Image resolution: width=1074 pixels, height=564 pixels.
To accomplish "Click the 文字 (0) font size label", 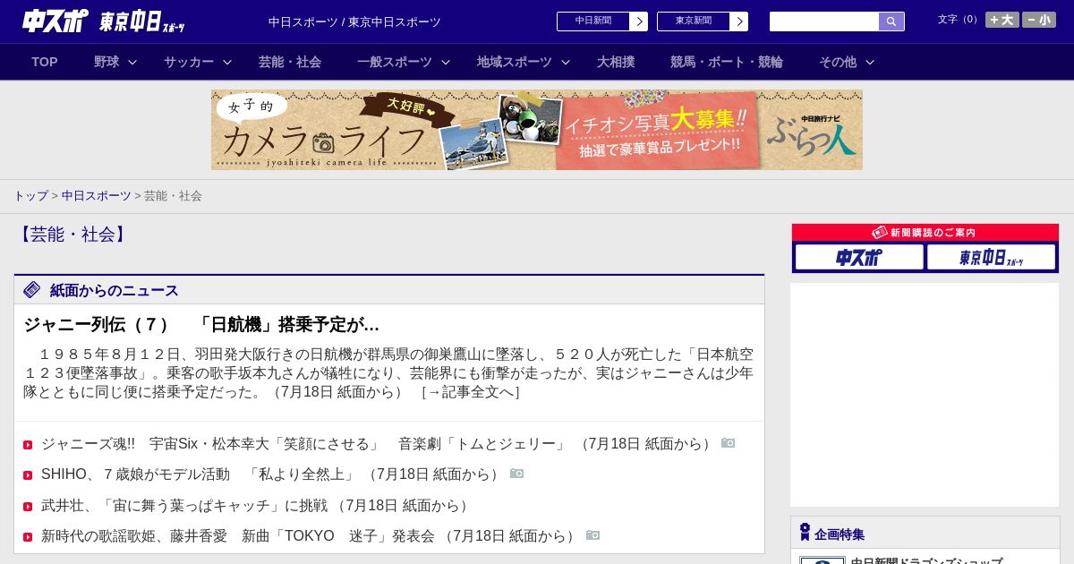I will click(x=959, y=20).
